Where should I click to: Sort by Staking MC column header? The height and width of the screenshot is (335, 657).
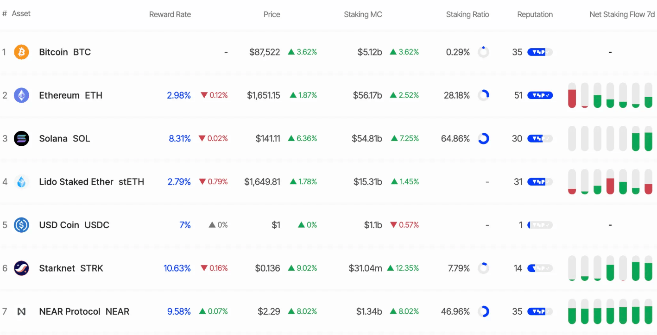(x=363, y=14)
